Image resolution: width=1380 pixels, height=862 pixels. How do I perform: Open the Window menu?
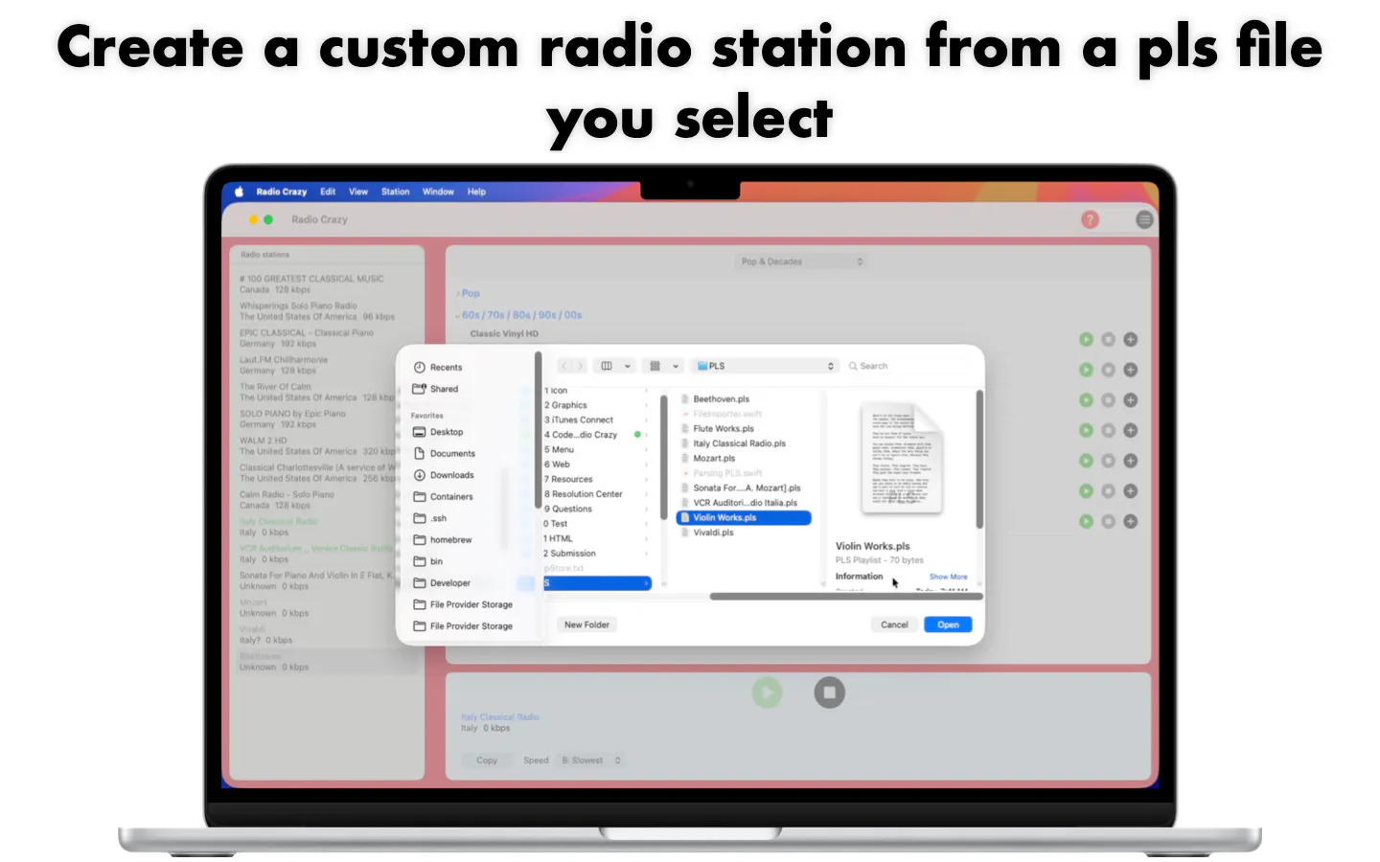pos(438,192)
